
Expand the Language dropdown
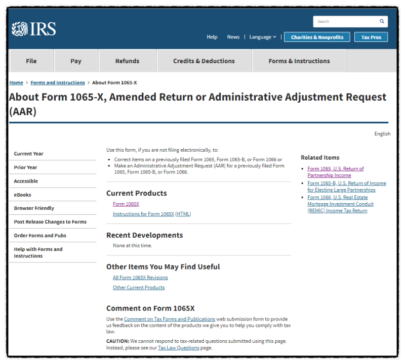tap(263, 37)
